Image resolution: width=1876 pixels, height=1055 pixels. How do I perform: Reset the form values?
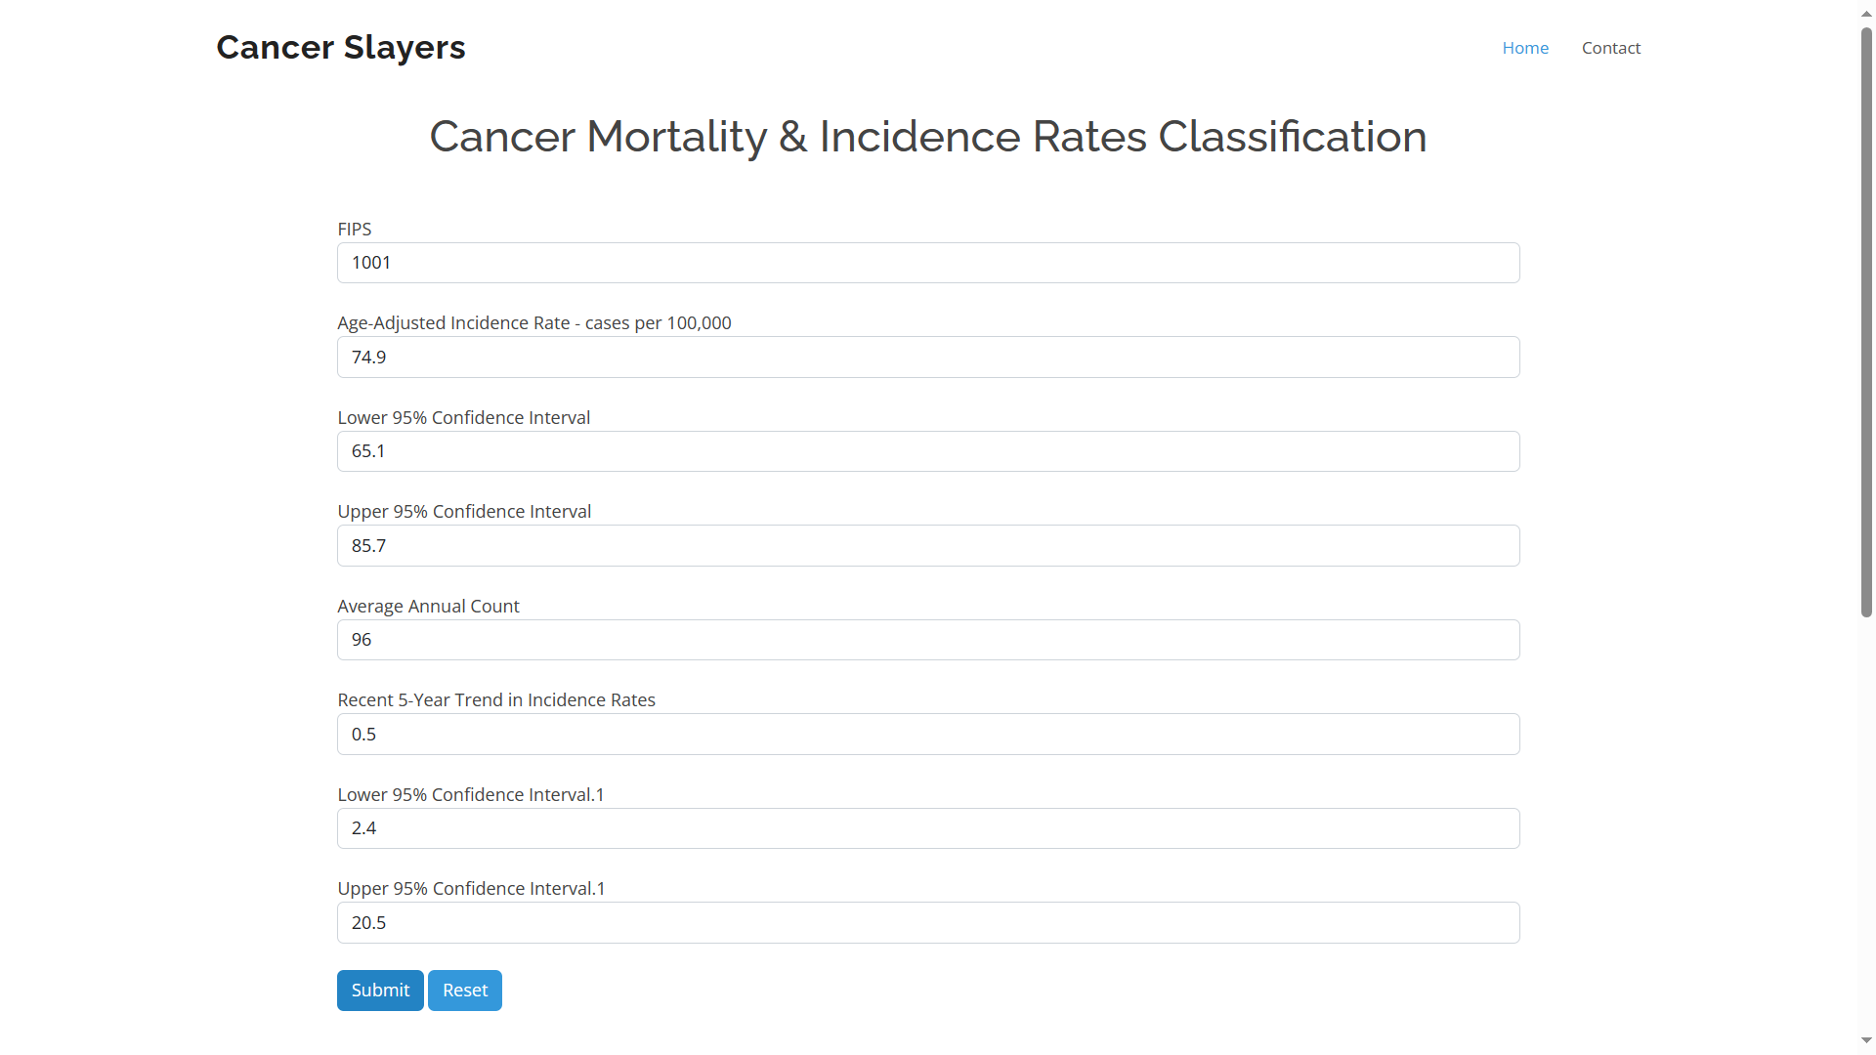(465, 991)
